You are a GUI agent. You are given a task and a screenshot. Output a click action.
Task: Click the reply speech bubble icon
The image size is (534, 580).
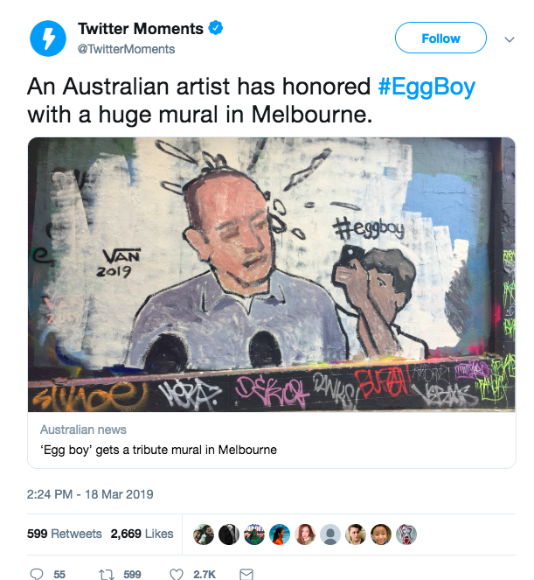[37, 574]
